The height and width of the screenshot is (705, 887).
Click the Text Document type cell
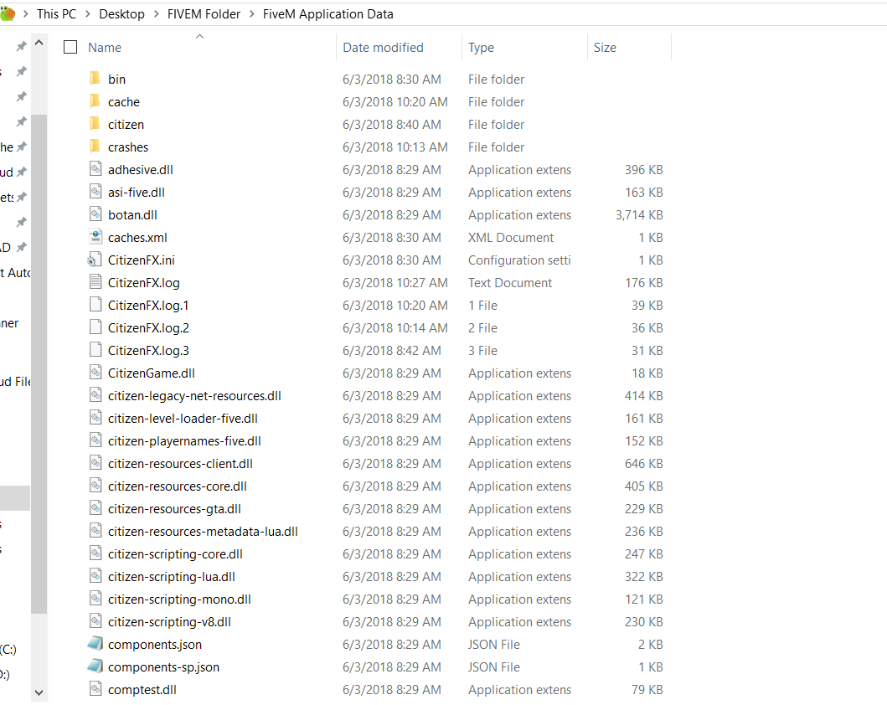tap(510, 283)
